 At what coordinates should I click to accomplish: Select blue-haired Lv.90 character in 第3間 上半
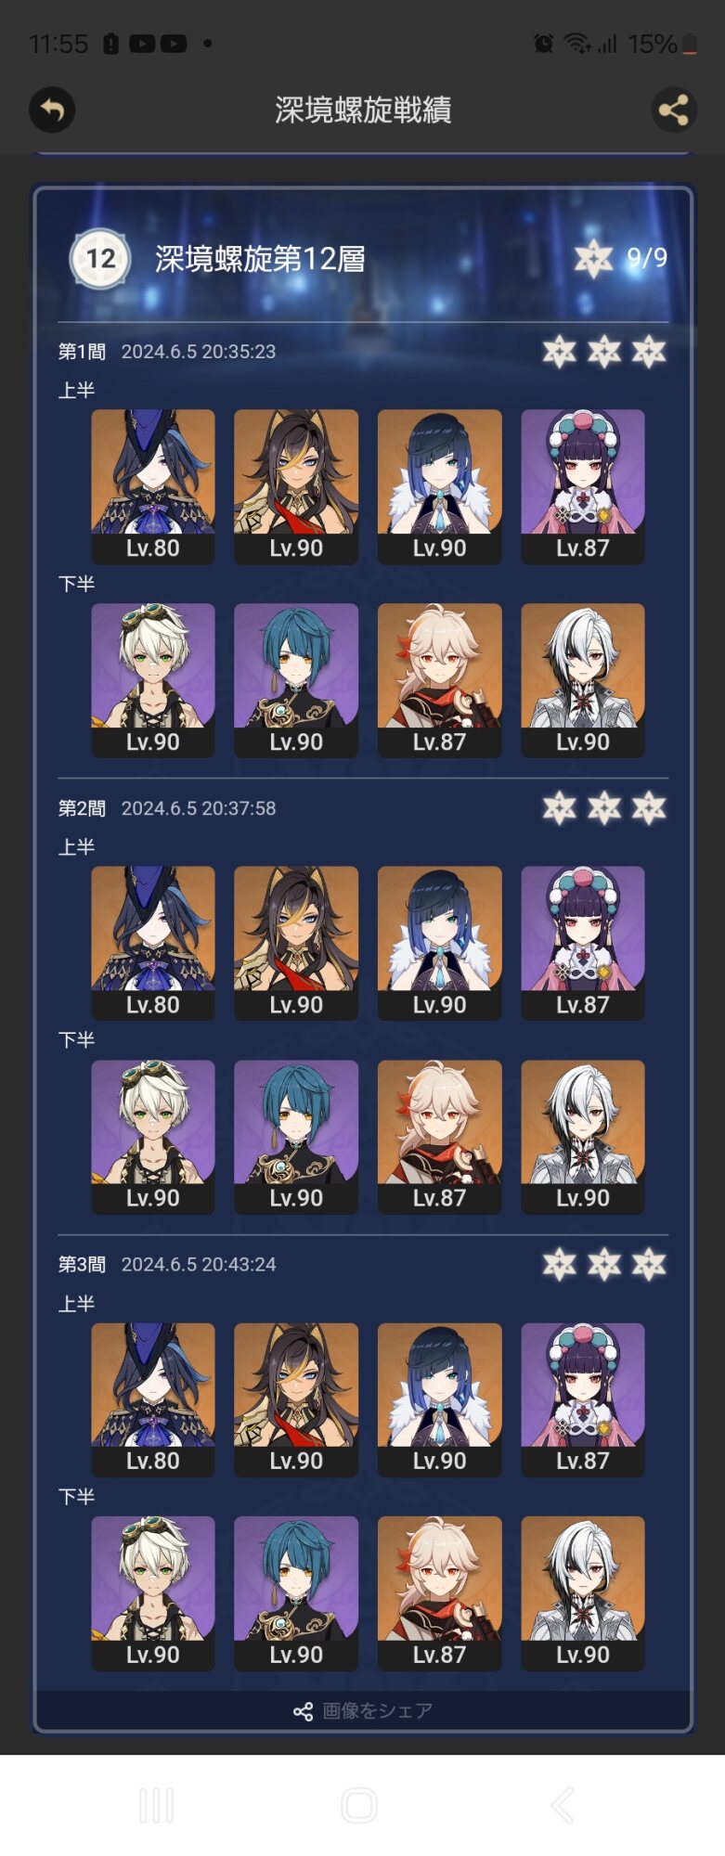coord(440,1399)
